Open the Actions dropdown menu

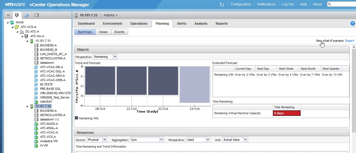111,15
